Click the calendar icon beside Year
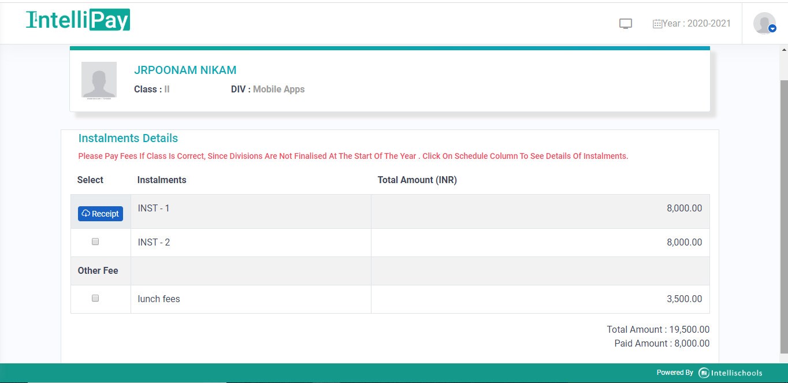Screen dimensions: 788x383 [x=657, y=24]
